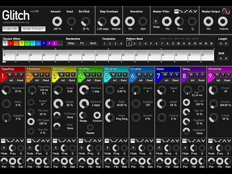Select the master filter low-pass shape icon
This screenshot has height=174, width=232.
(181, 12)
